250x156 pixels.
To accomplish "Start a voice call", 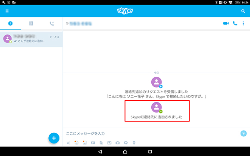I will pos(235,23).
